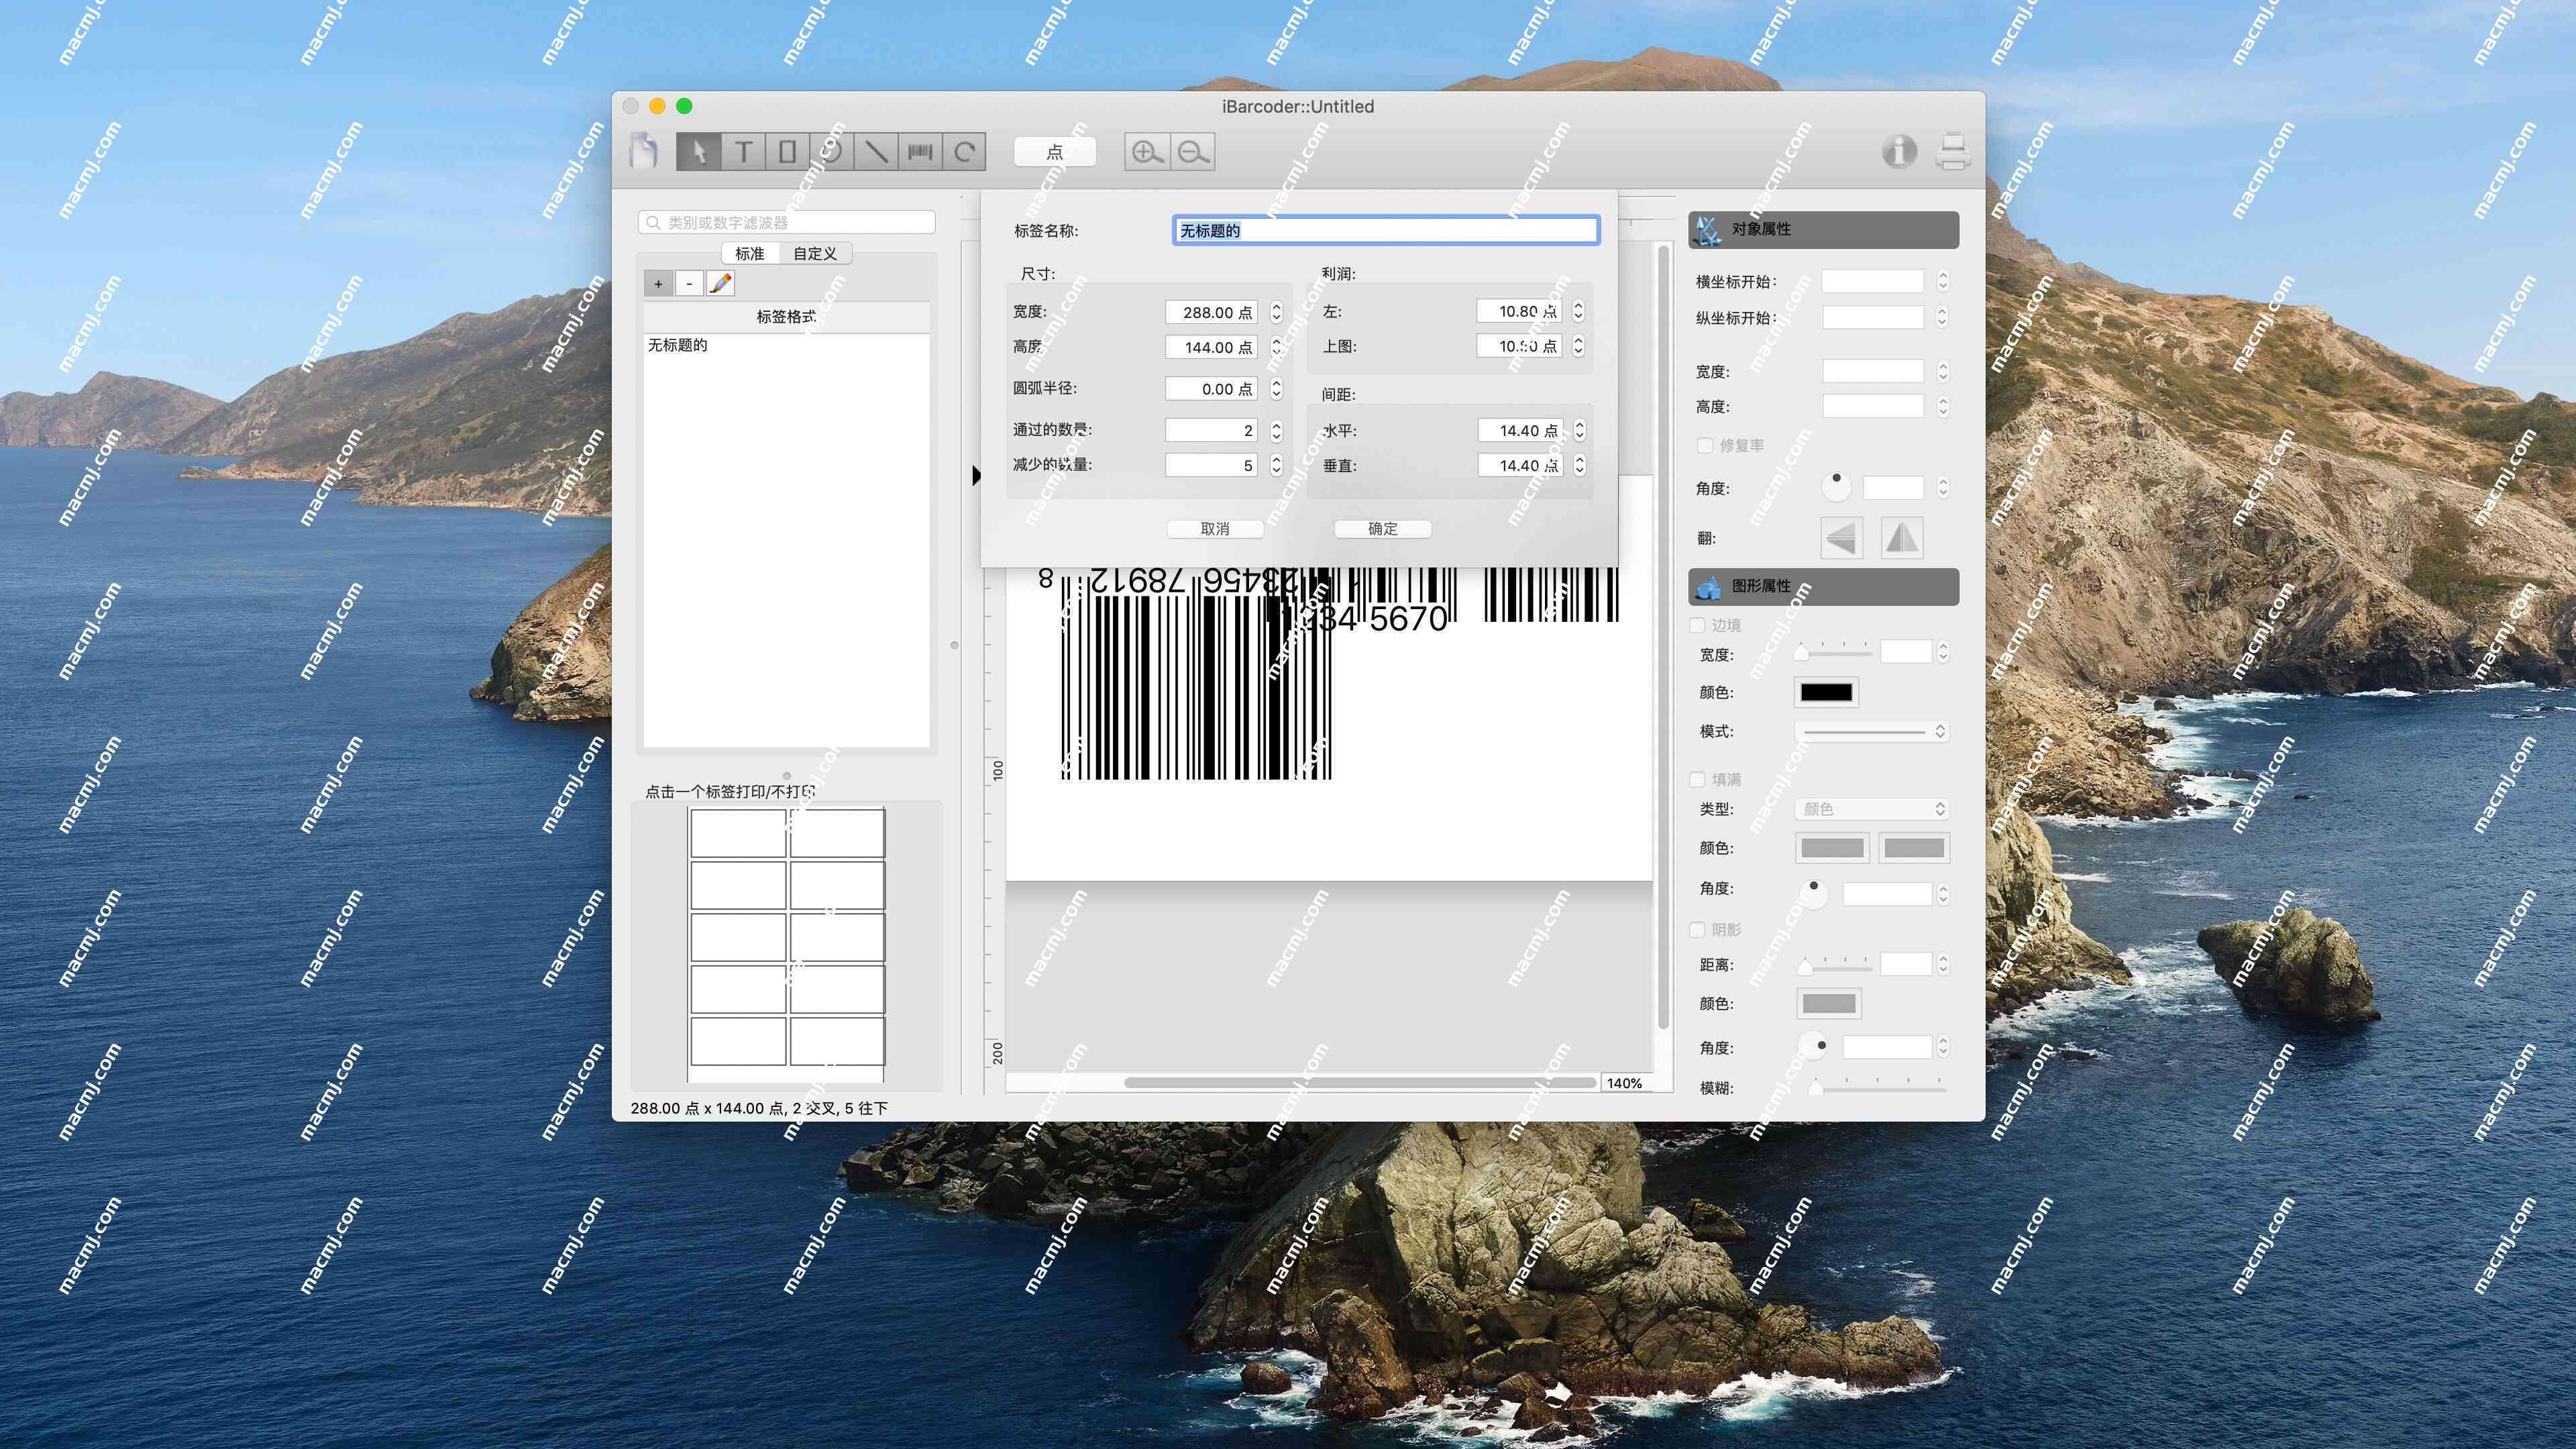
Task: Click the flip horizontal arrow icon
Action: [x=1841, y=538]
